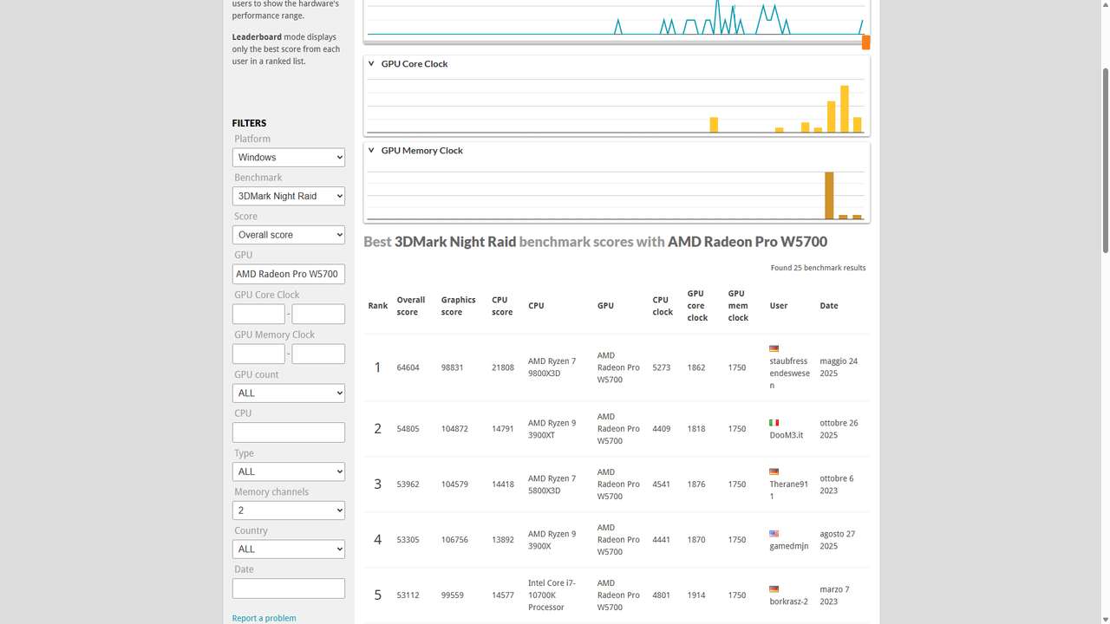Click the Report a problem link
The image size is (1110, 624).
[264, 617]
